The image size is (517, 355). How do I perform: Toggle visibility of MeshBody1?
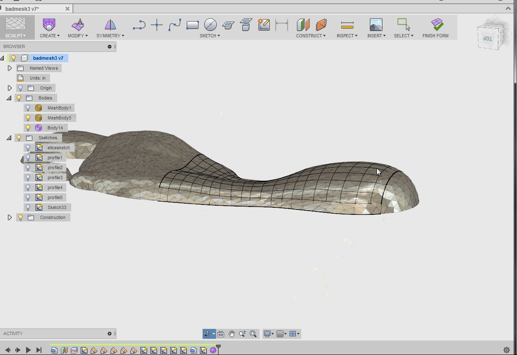27,107
